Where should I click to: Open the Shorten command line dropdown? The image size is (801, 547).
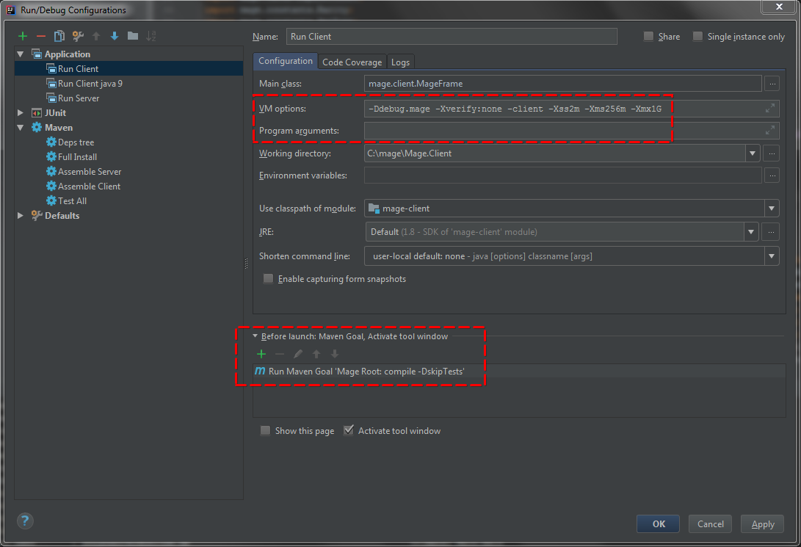point(772,256)
